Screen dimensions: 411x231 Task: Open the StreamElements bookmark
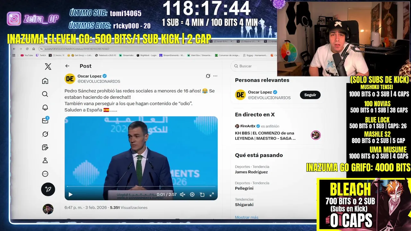pyautogui.click(x=172, y=55)
